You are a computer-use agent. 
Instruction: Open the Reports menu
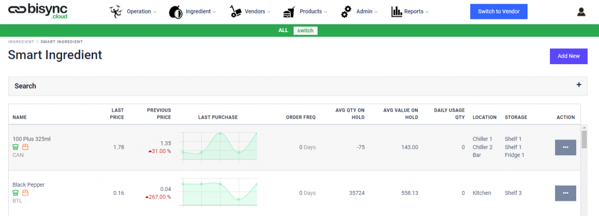416,12
